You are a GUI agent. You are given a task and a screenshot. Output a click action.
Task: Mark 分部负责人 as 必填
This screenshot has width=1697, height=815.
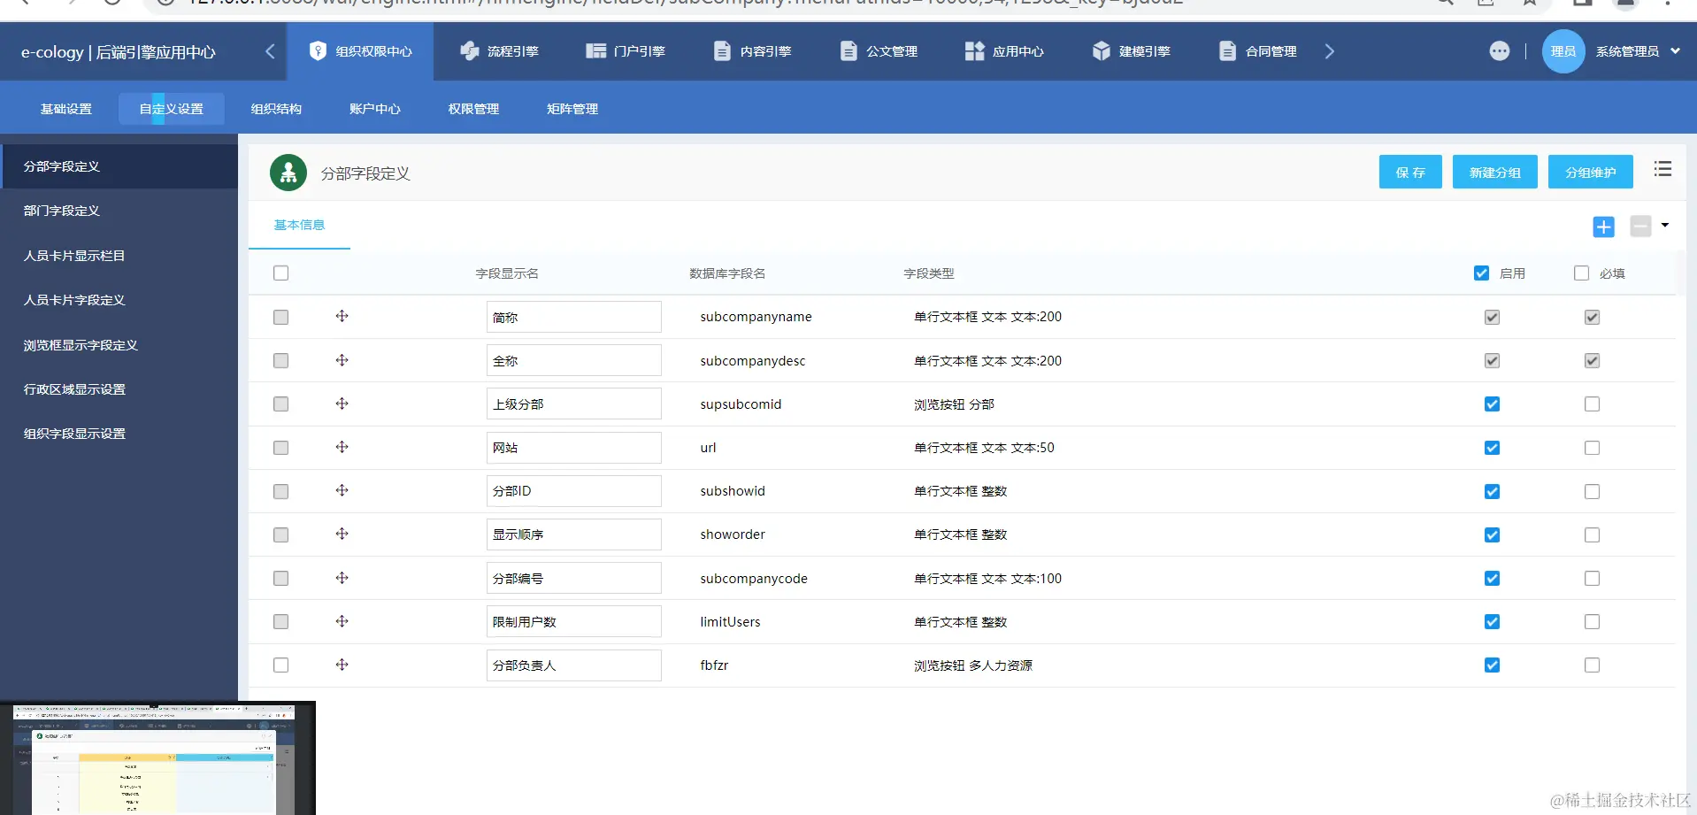1592,665
